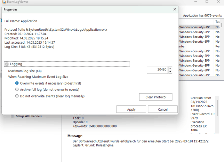Open Merge All Channels tree item

tap(29, 116)
